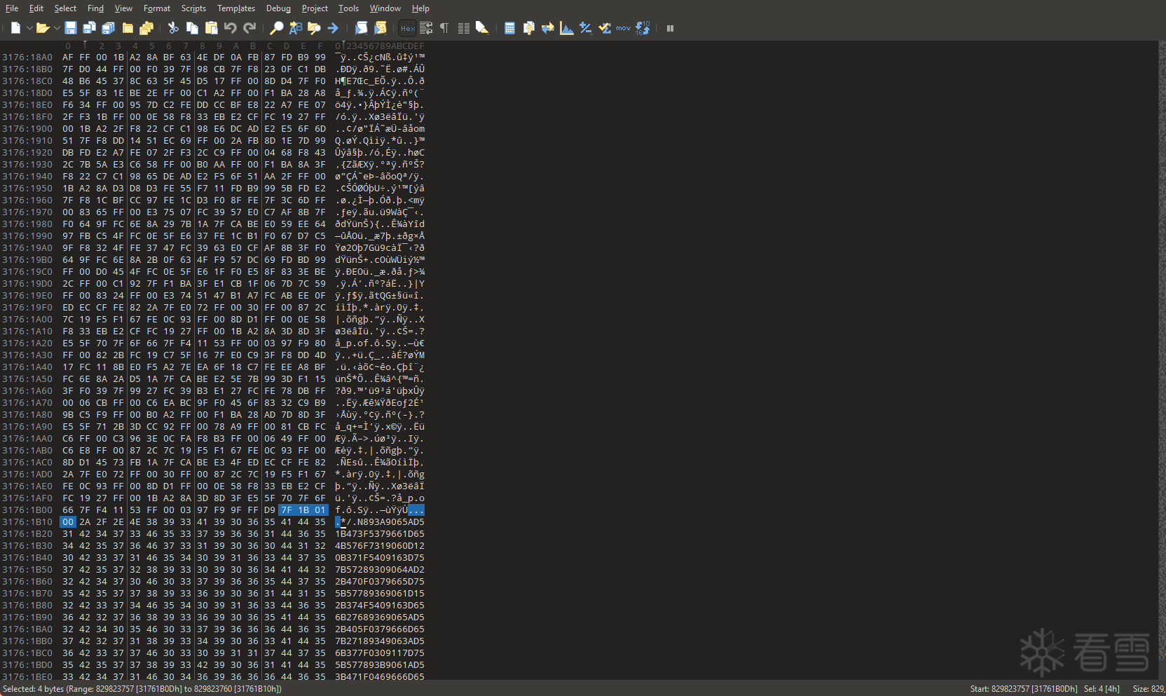Expand the Open file dropdown arrow
1166x696 pixels.
pyautogui.click(x=56, y=28)
